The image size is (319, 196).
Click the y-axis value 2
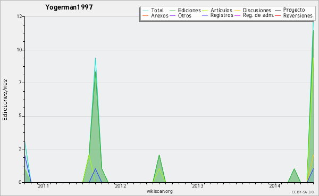tap(20, 149)
